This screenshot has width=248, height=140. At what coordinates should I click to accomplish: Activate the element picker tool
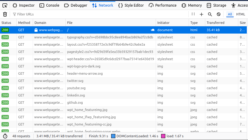[x=5, y=5]
